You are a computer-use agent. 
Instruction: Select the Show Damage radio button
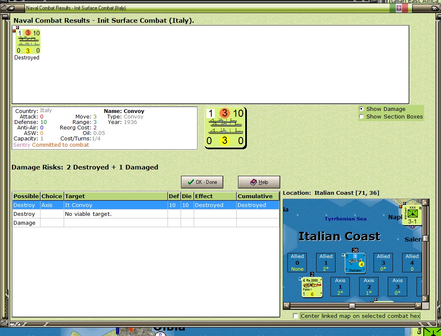pyautogui.click(x=361, y=109)
